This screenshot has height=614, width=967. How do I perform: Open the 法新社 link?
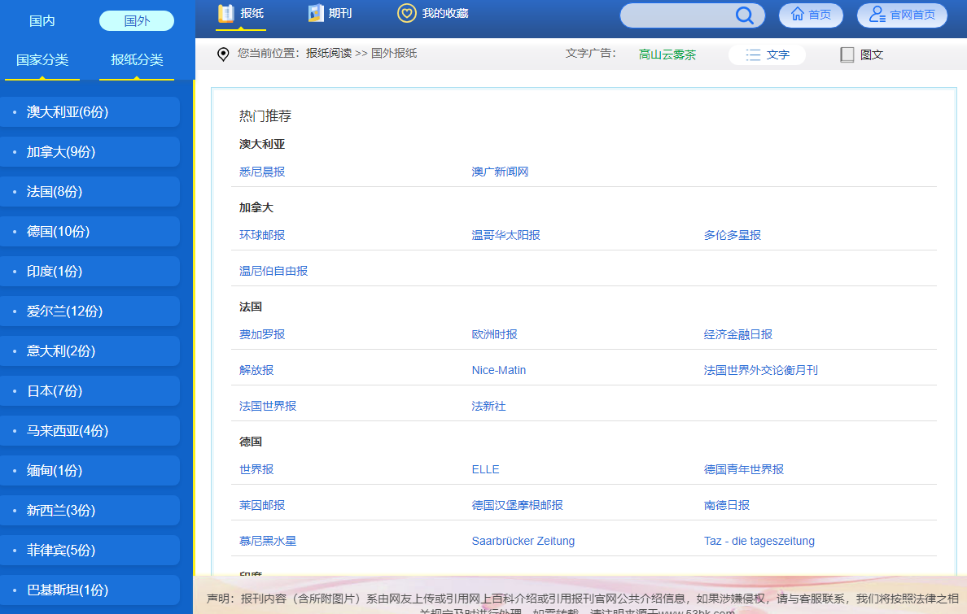coord(488,407)
